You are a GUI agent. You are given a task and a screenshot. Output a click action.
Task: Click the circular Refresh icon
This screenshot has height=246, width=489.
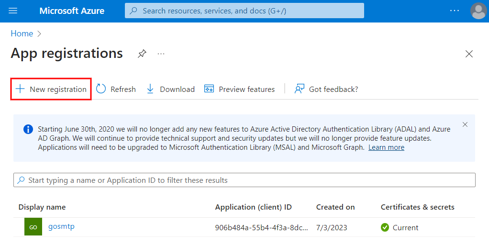[x=101, y=89]
